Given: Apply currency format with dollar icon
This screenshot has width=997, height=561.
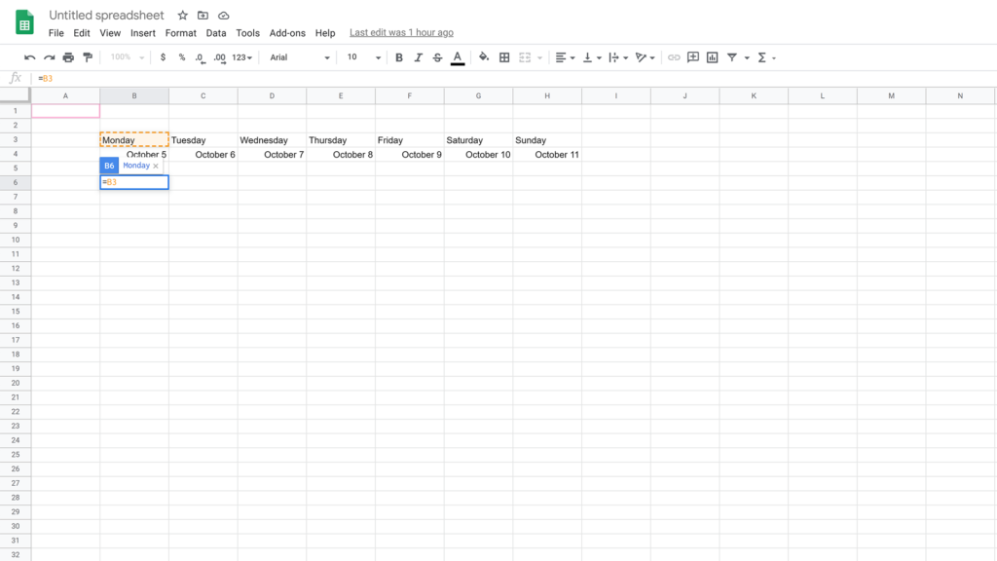Looking at the screenshot, I should (x=163, y=57).
